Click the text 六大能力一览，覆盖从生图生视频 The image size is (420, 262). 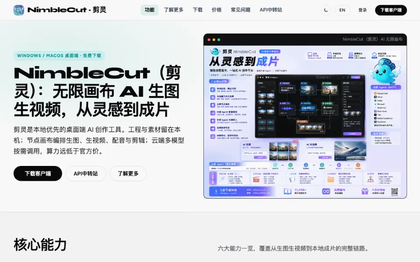(x=293, y=248)
